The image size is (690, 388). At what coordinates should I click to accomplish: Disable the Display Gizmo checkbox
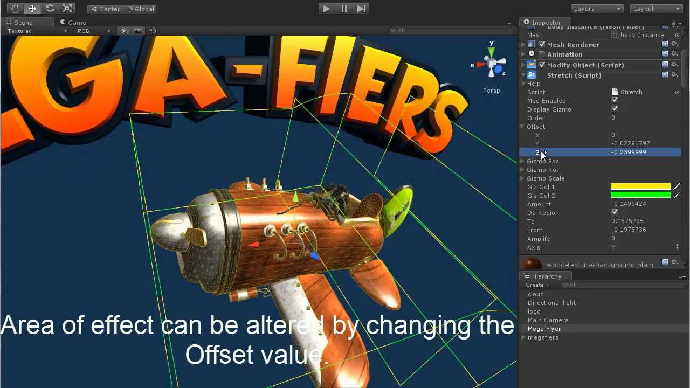pyautogui.click(x=615, y=108)
